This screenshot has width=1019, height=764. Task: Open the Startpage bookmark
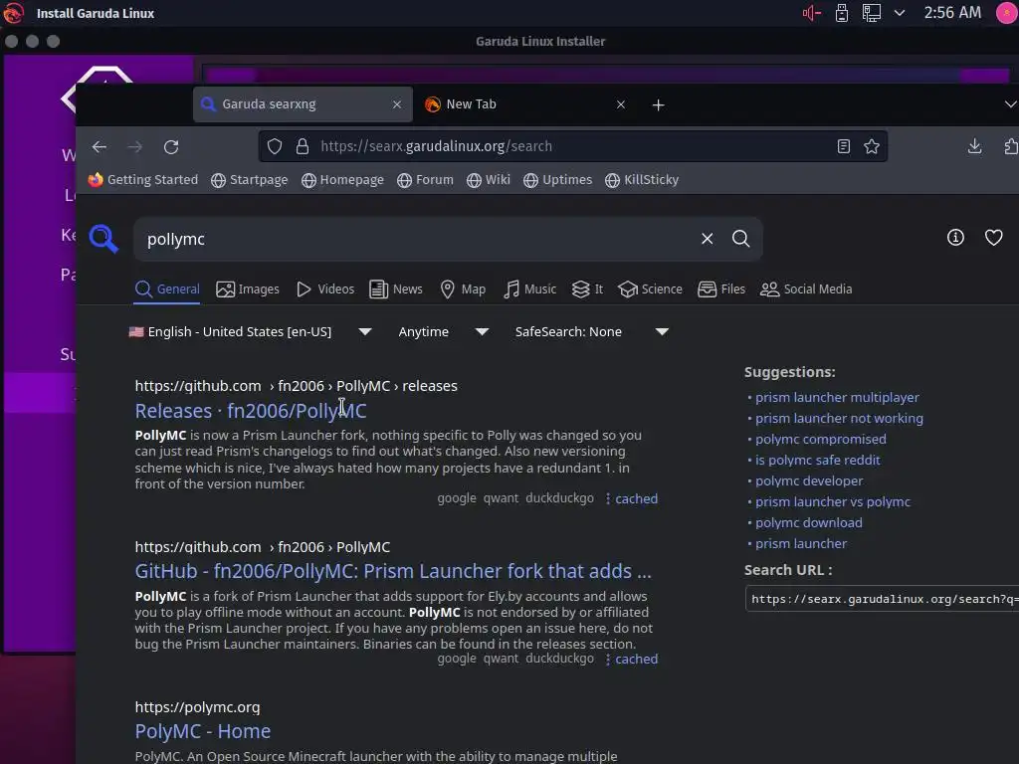(250, 180)
